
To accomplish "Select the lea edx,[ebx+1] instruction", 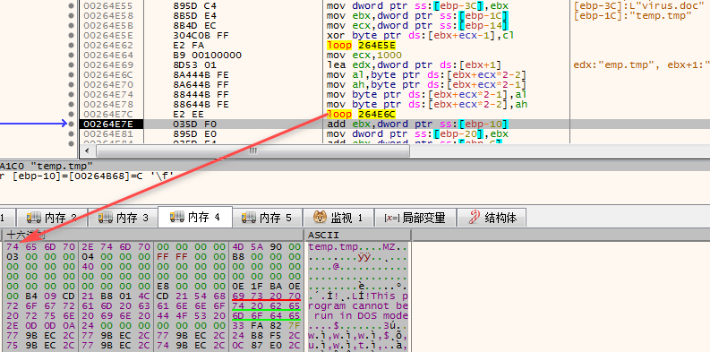I will coord(414,64).
